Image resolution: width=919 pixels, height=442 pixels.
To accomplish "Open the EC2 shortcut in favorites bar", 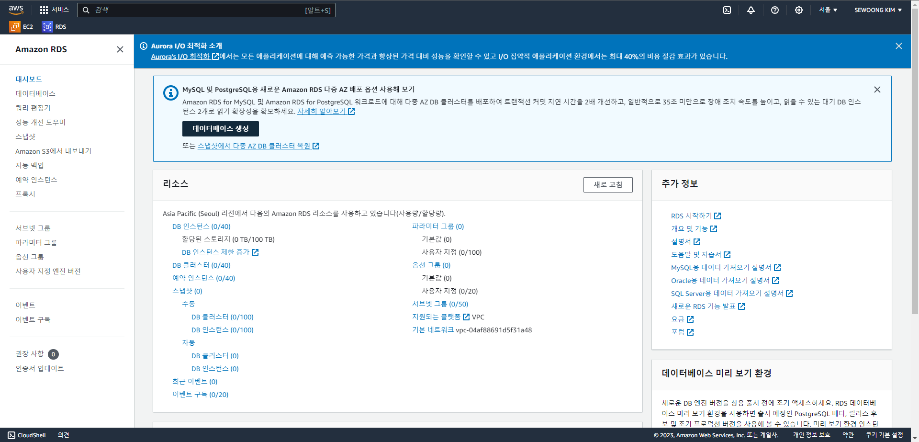I will pyautogui.click(x=21, y=27).
